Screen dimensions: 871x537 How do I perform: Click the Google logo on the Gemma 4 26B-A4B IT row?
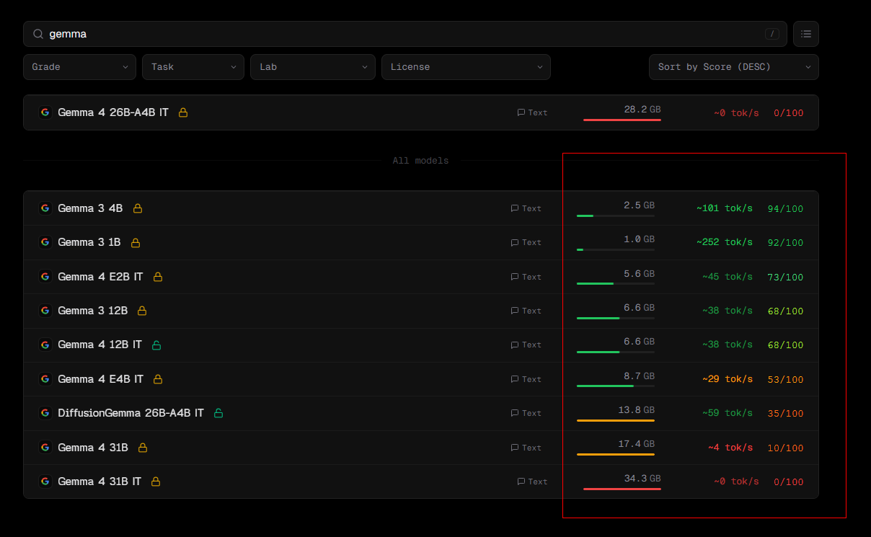tap(45, 112)
